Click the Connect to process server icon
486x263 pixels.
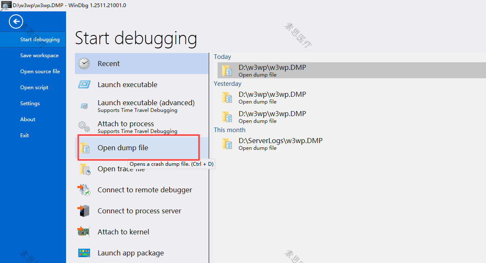pyautogui.click(x=84, y=211)
